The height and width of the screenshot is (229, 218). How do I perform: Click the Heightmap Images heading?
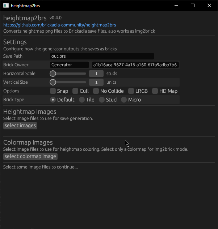(x=30, y=112)
